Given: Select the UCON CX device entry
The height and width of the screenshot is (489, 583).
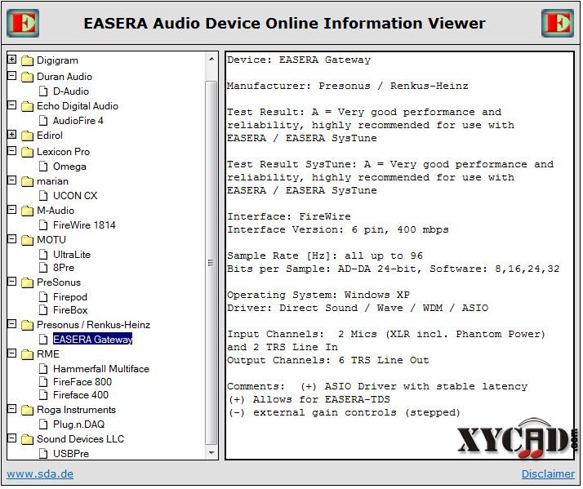Looking at the screenshot, I should (x=75, y=196).
